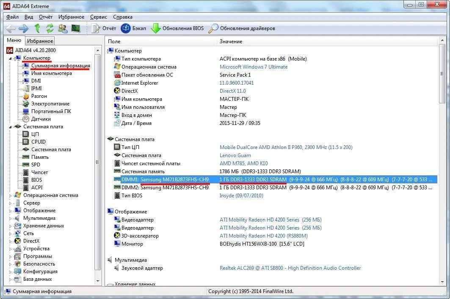Open the Справка menu
The height and width of the screenshot is (299, 450).
tap(122, 17)
